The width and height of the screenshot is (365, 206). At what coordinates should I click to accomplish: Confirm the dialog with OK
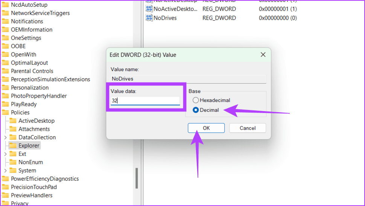tap(206, 128)
